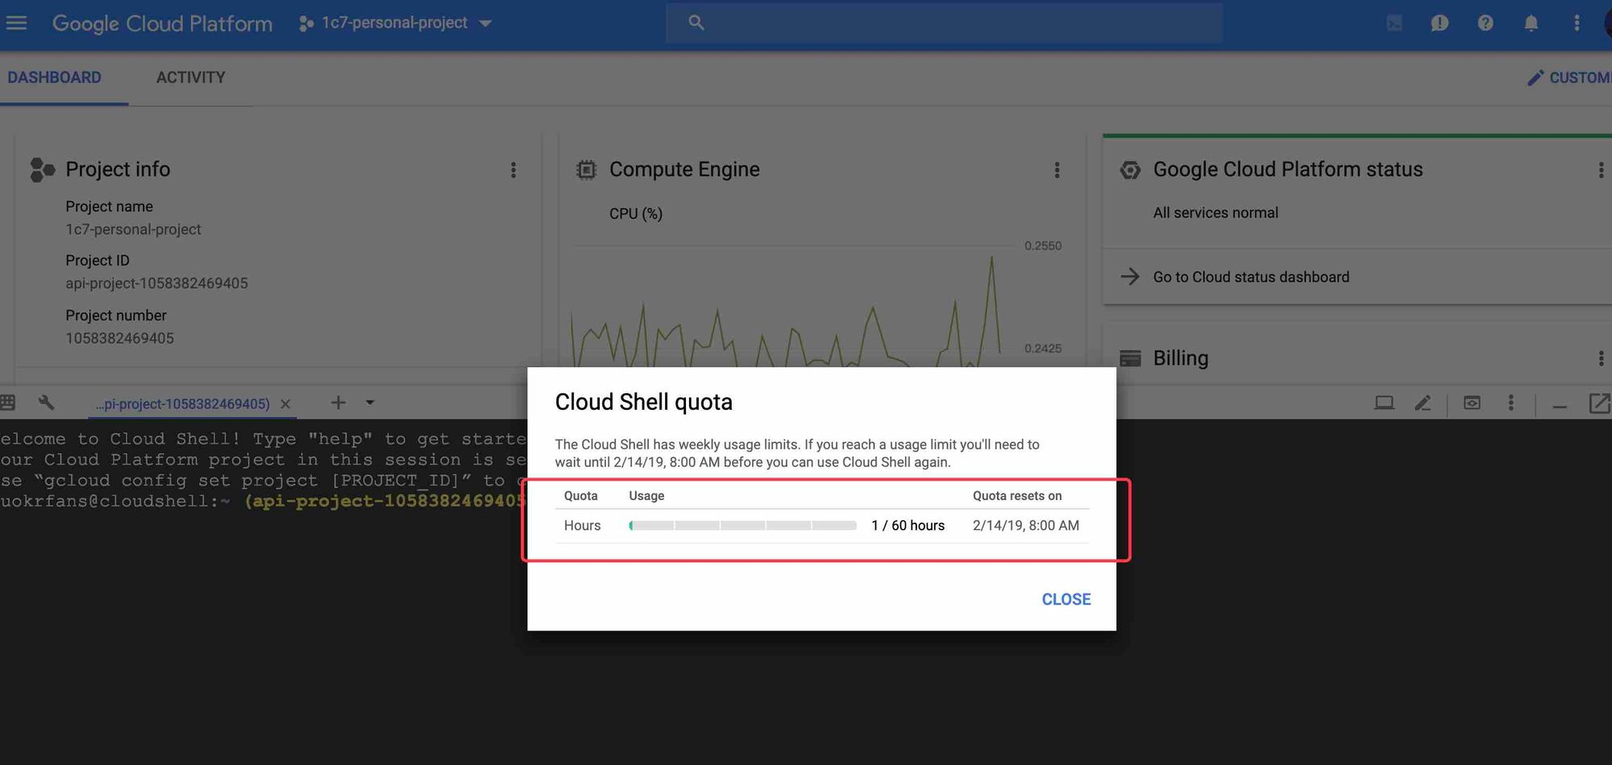Open Cloud Shell in new window
Image resolution: width=1612 pixels, height=765 pixels.
click(1598, 403)
